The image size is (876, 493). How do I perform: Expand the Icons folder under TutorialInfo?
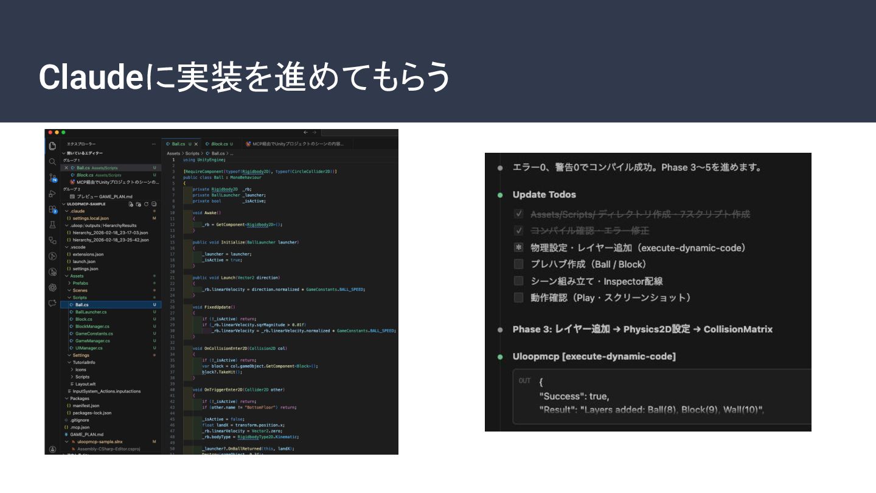(111, 369)
